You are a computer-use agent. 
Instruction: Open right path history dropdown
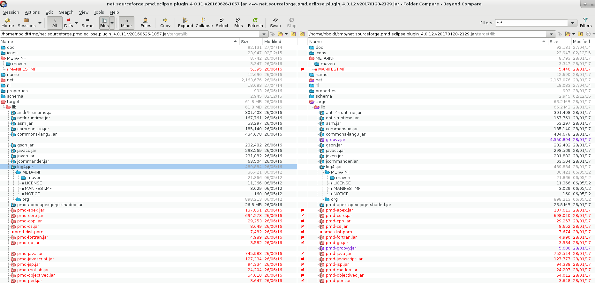[x=551, y=34]
